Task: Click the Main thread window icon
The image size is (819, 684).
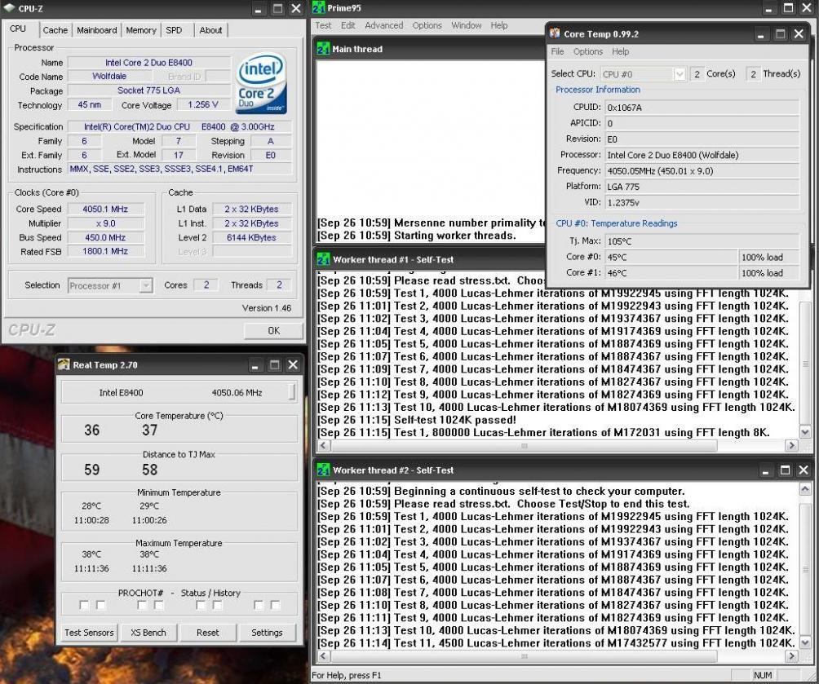Action: pyautogui.click(x=323, y=49)
